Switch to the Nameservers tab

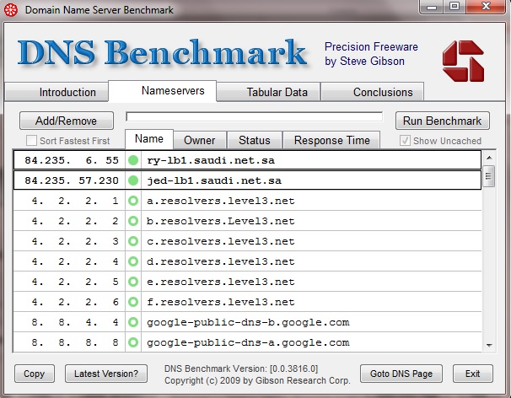[x=162, y=91]
